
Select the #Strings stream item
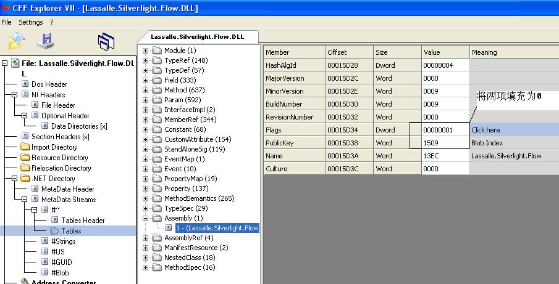(x=64, y=241)
